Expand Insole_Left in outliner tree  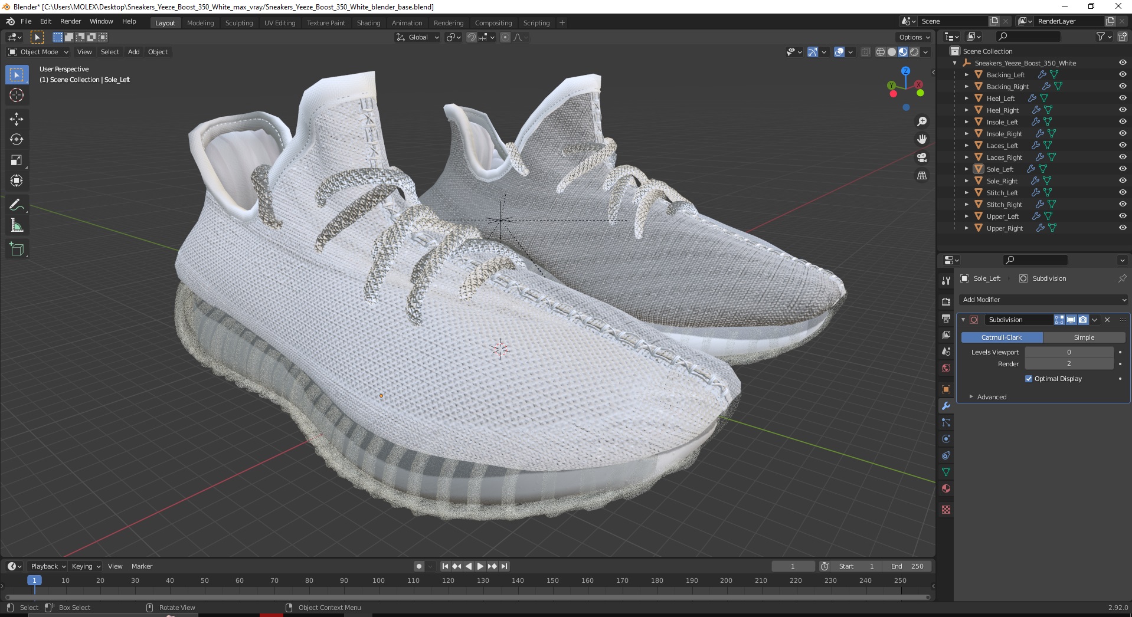click(x=966, y=122)
